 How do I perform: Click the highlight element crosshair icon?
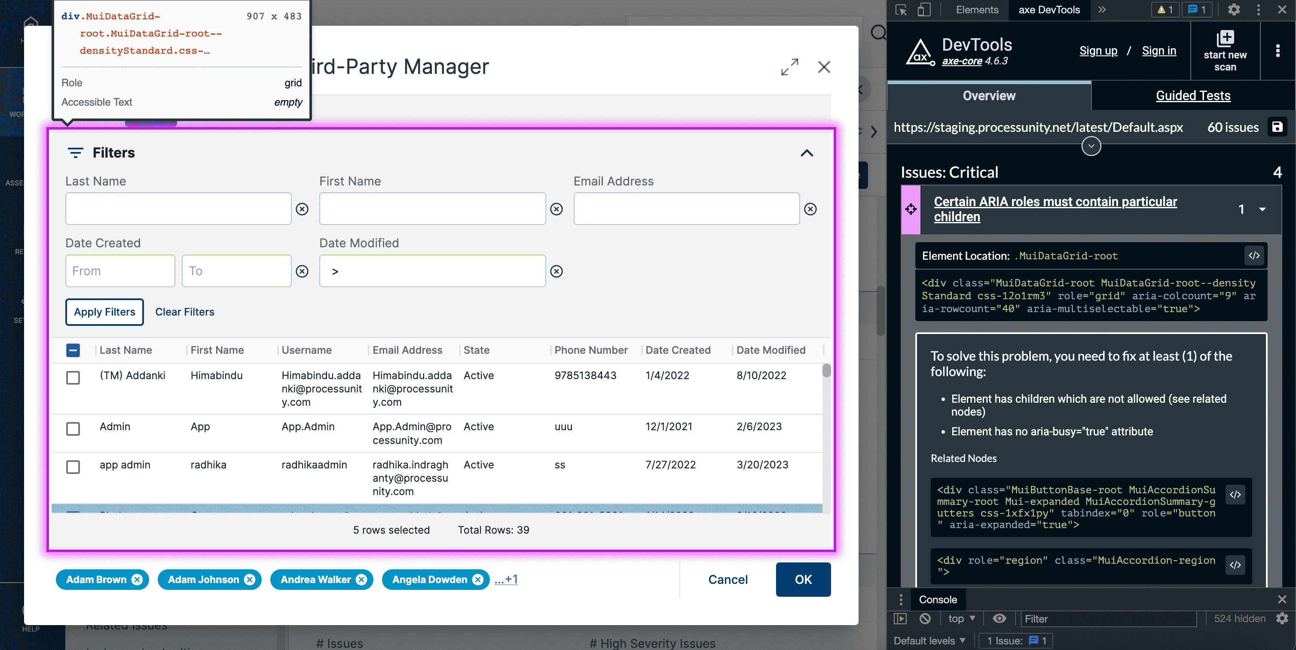(911, 209)
